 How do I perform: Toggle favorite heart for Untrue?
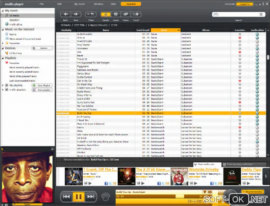click(x=240, y=38)
